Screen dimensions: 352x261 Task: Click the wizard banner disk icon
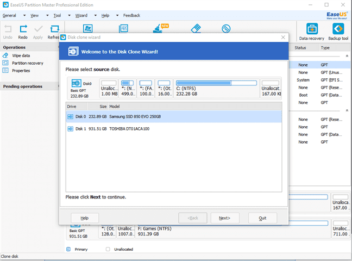(x=73, y=52)
